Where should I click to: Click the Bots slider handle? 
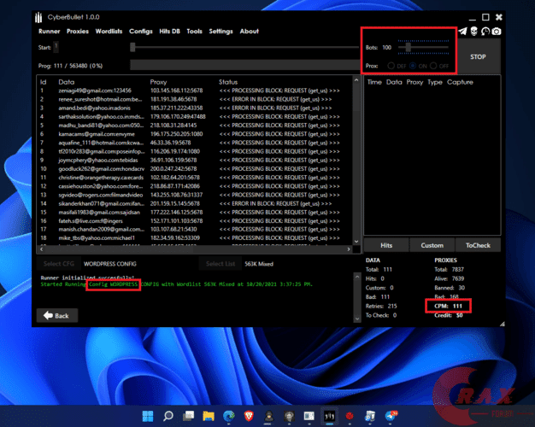tap(408, 48)
